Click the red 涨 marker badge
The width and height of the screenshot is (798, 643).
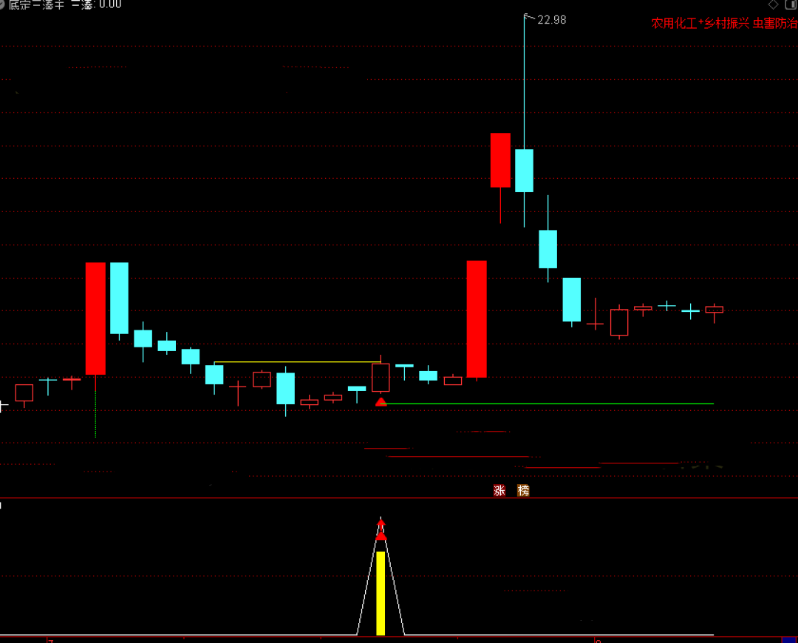coord(499,490)
